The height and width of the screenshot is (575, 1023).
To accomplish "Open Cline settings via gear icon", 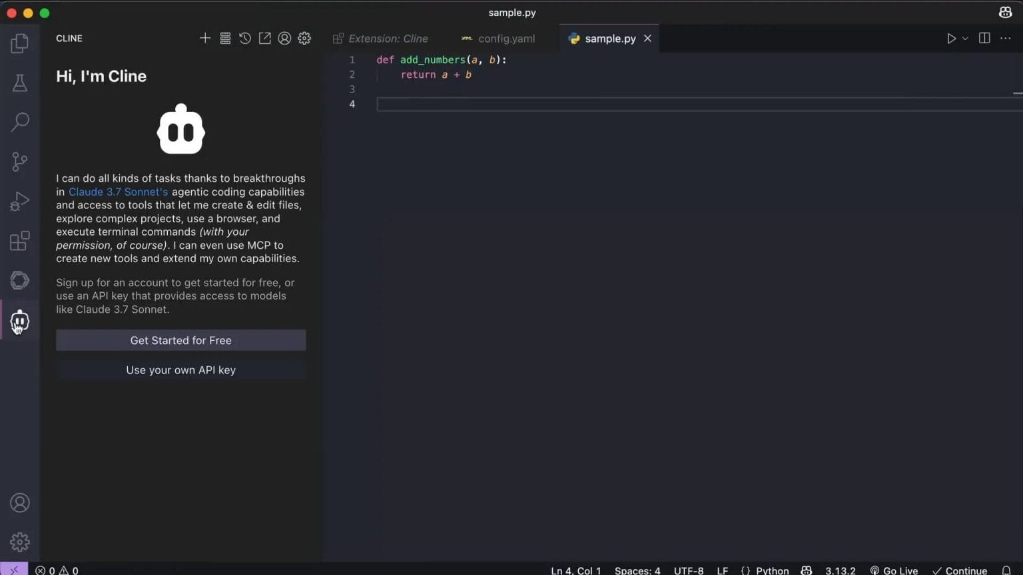I will [x=304, y=38].
